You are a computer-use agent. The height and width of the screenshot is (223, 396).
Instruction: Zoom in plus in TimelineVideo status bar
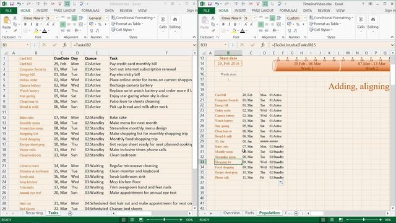pos(381,220)
